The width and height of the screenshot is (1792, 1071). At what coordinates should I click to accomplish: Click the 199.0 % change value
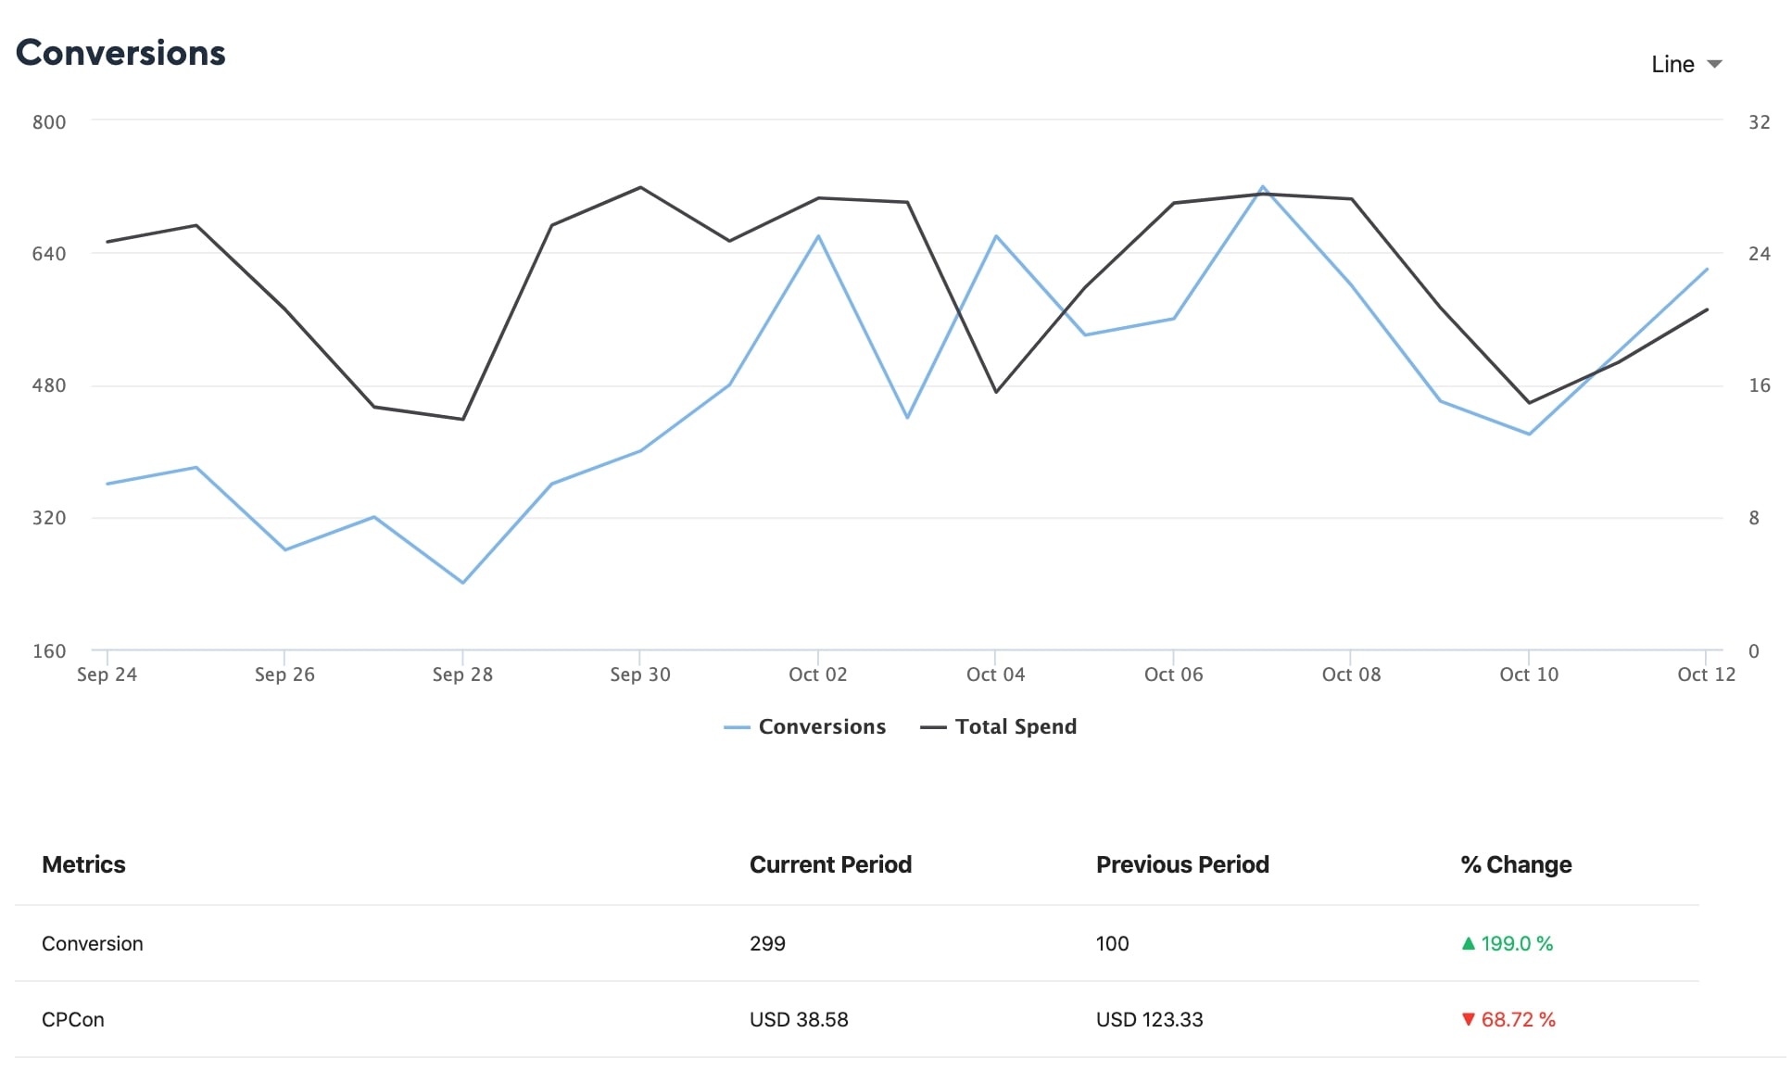tap(1517, 943)
